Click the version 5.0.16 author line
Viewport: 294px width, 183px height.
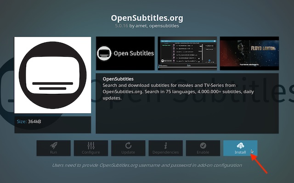[x=147, y=26]
